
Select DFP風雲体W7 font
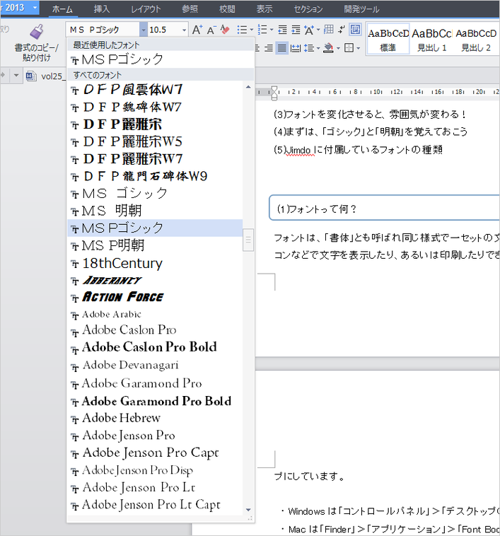point(155,90)
